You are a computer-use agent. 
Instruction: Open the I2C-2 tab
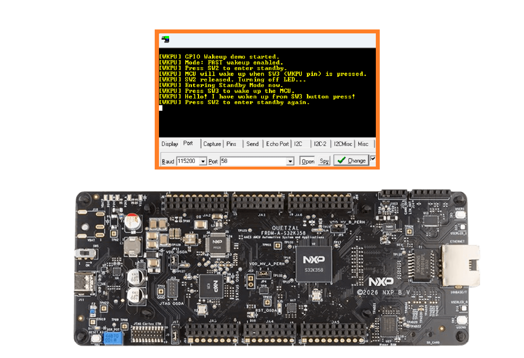[320, 144]
